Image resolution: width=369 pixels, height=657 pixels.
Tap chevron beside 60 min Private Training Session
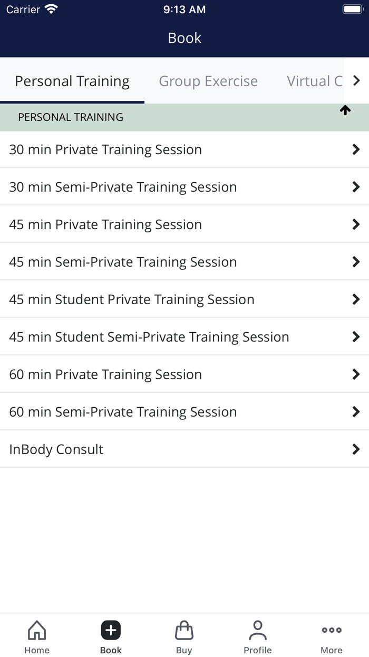coord(356,374)
